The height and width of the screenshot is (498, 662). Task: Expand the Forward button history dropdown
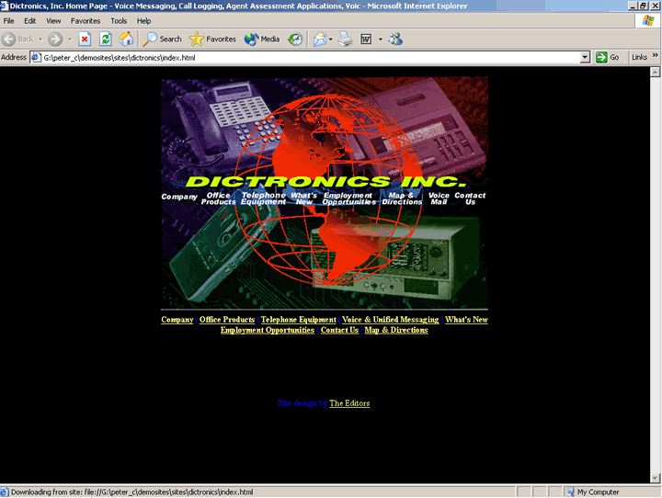coord(70,40)
